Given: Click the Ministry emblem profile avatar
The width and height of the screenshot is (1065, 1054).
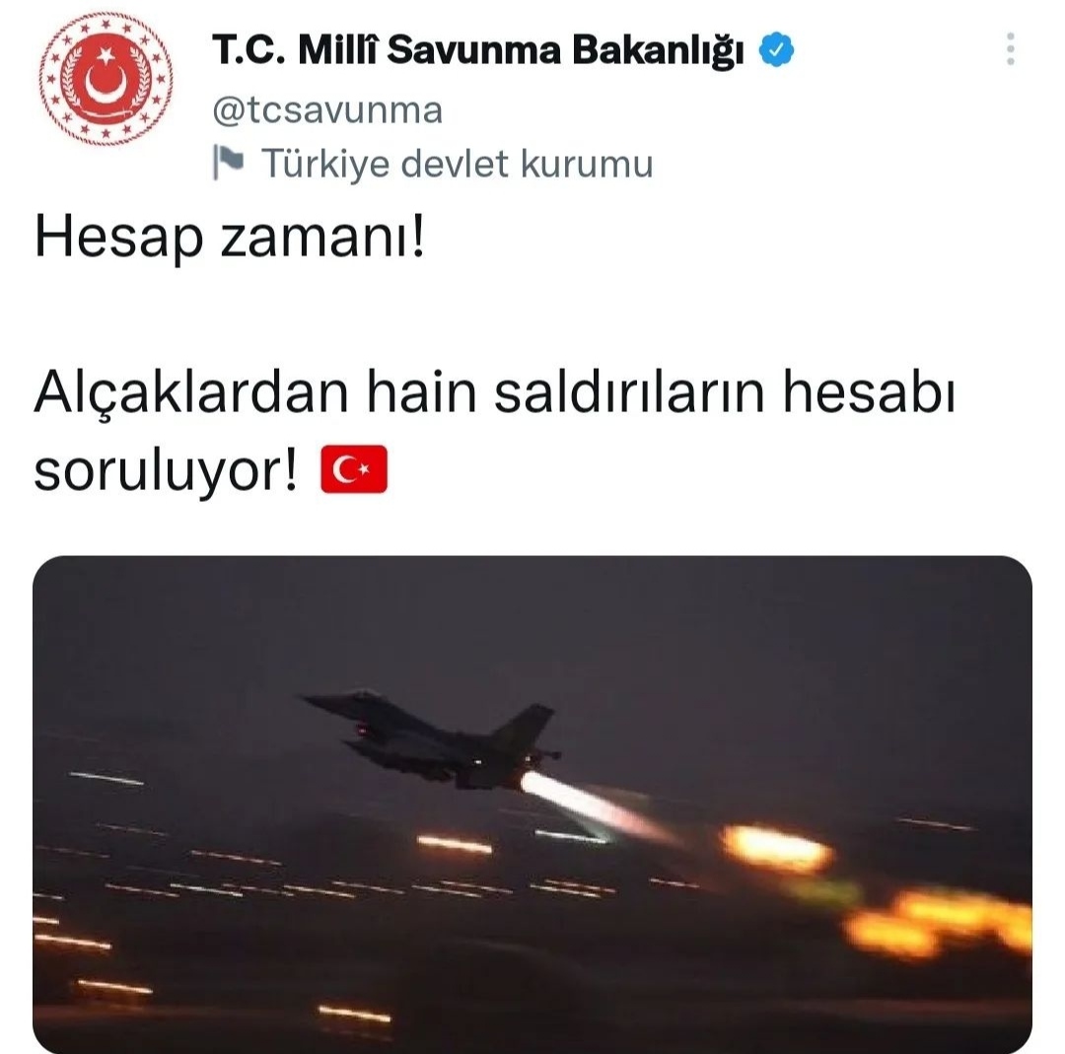Looking at the screenshot, I should (x=106, y=79).
